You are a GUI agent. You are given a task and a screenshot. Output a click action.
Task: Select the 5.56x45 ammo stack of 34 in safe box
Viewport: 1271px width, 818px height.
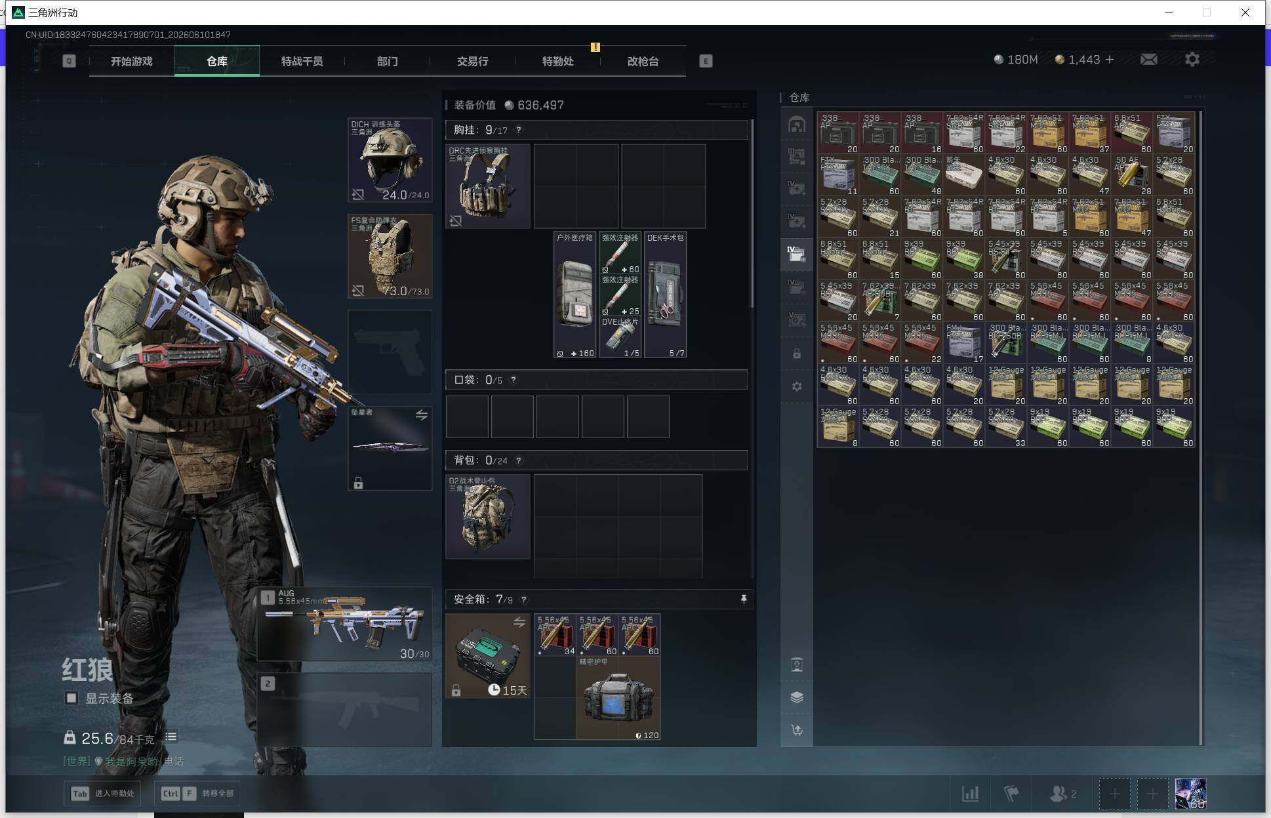(x=556, y=635)
